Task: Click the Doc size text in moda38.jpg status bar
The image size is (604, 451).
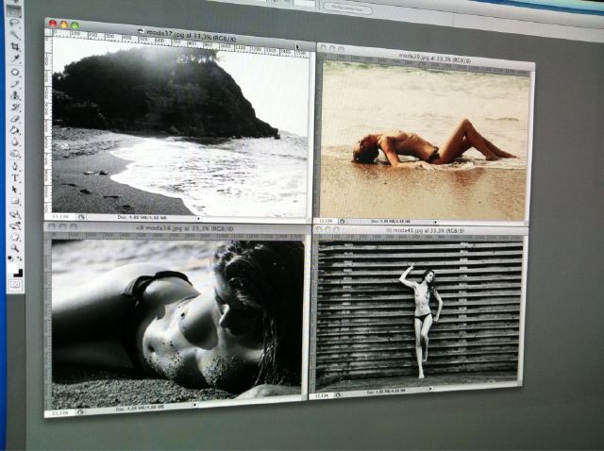Action: coord(139,408)
